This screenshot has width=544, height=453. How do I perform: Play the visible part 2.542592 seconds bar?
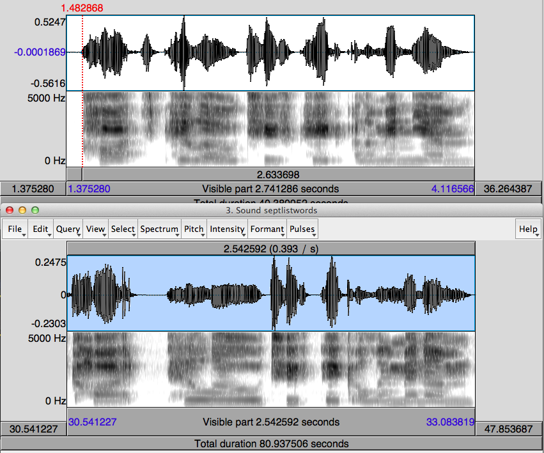pos(270,422)
